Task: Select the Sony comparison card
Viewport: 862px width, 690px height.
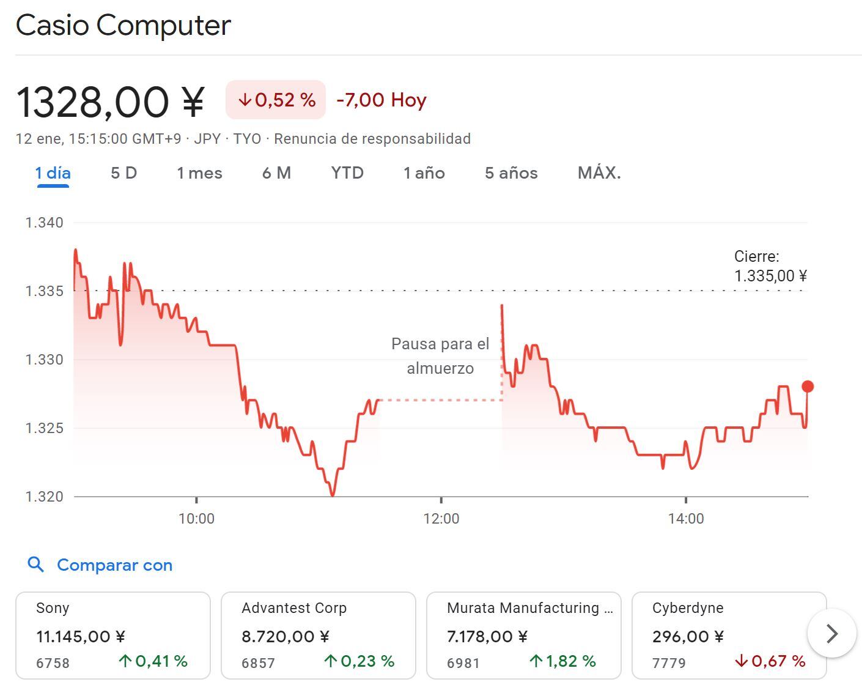Action: (x=113, y=635)
